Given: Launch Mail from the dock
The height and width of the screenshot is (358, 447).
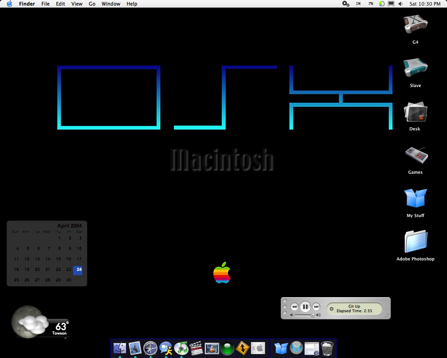Looking at the screenshot, I should coord(135,348).
